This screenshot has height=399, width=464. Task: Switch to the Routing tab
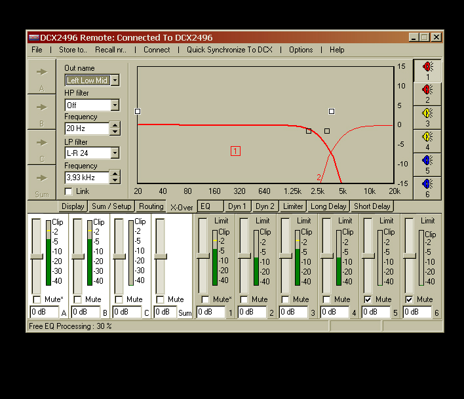(x=151, y=206)
